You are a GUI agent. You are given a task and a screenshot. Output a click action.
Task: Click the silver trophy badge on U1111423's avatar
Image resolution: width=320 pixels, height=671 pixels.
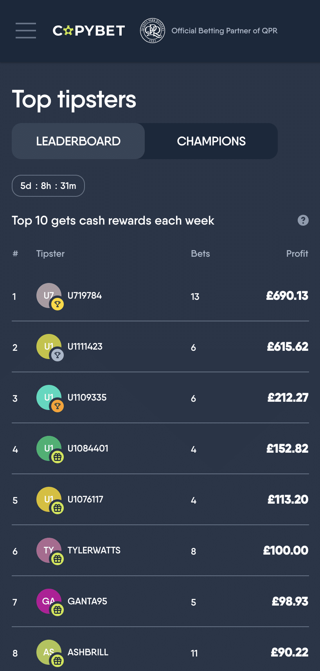click(x=57, y=355)
